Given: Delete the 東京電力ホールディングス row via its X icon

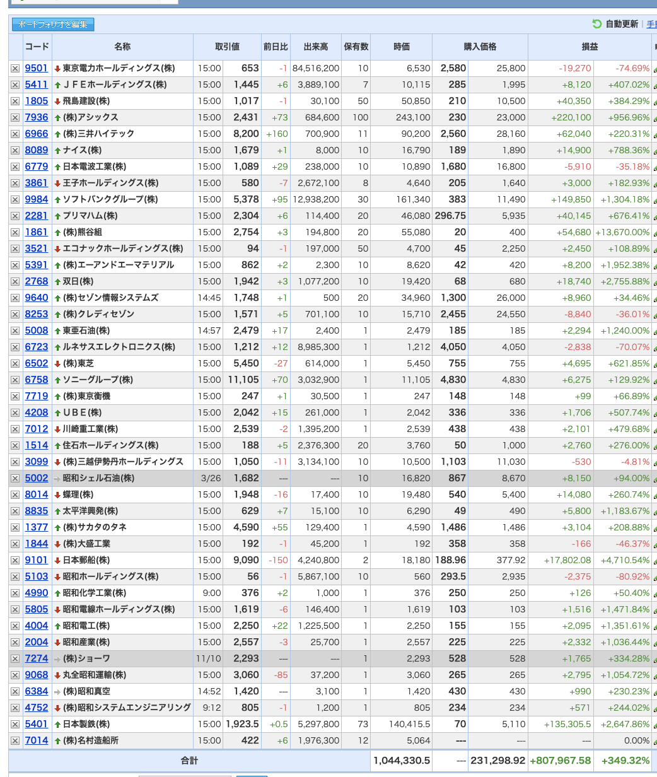Looking at the screenshot, I should tap(15, 68).
